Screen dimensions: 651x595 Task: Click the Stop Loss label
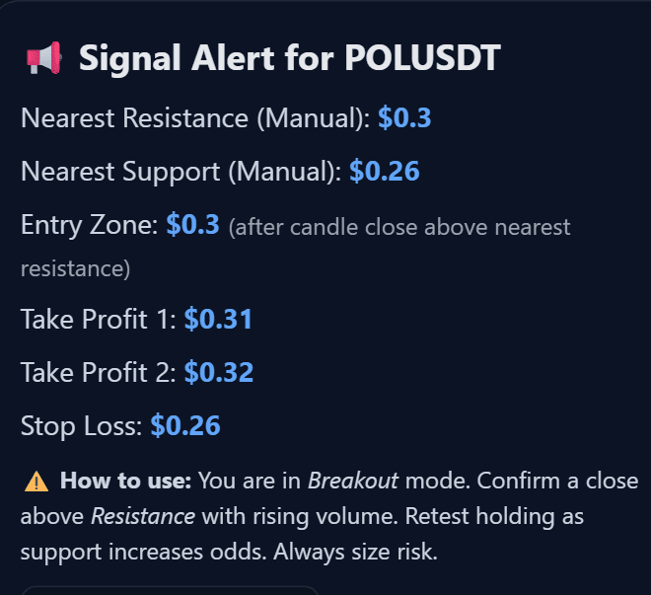82,425
